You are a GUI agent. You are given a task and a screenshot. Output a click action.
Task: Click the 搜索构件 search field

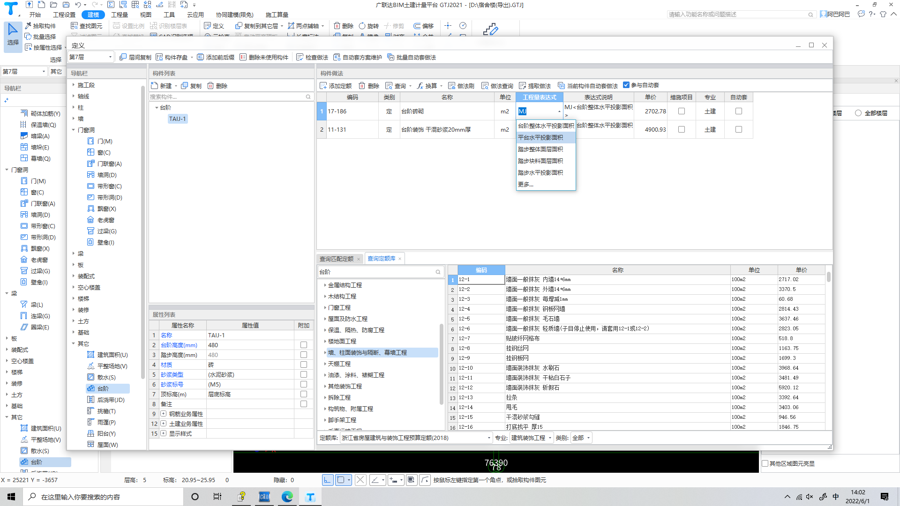[x=231, y=97]
